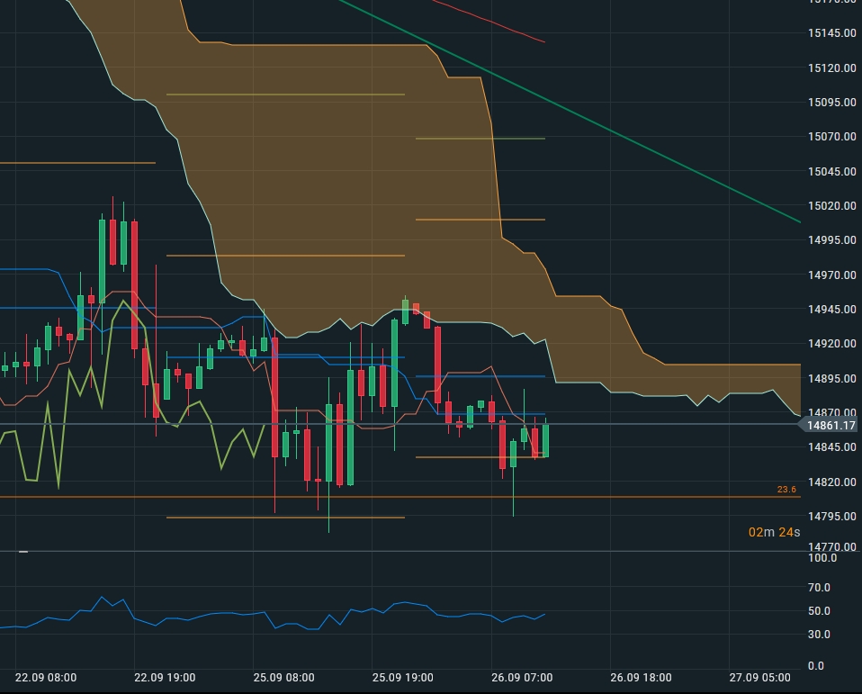The height and width of the screenshot is (694, 862).
Task: Click the current price tag 14861.17
Action: [x=829, y=425]
